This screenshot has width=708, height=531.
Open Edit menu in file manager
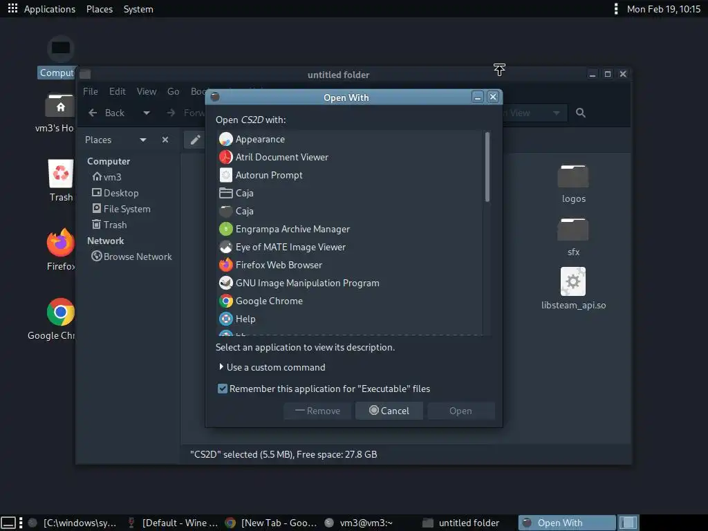tap(118, 92)
